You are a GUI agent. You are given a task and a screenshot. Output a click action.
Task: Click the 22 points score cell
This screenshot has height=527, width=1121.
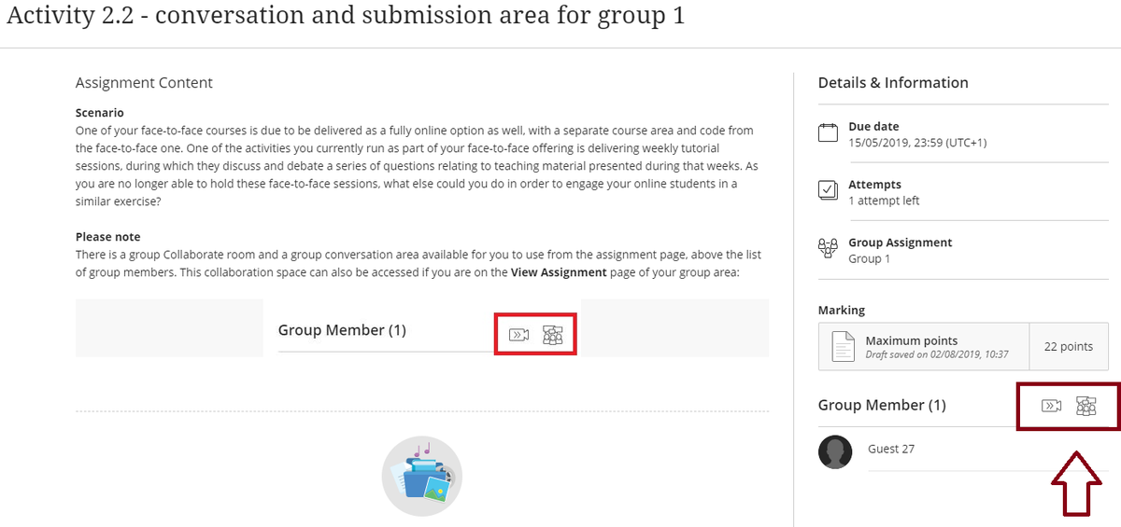click(x=1068, y=347)
